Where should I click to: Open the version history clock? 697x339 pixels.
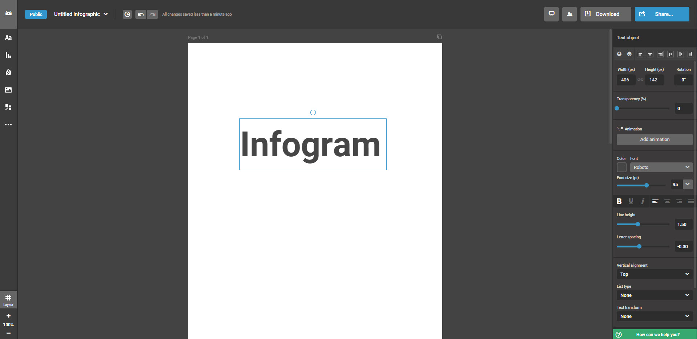point(127,14)
